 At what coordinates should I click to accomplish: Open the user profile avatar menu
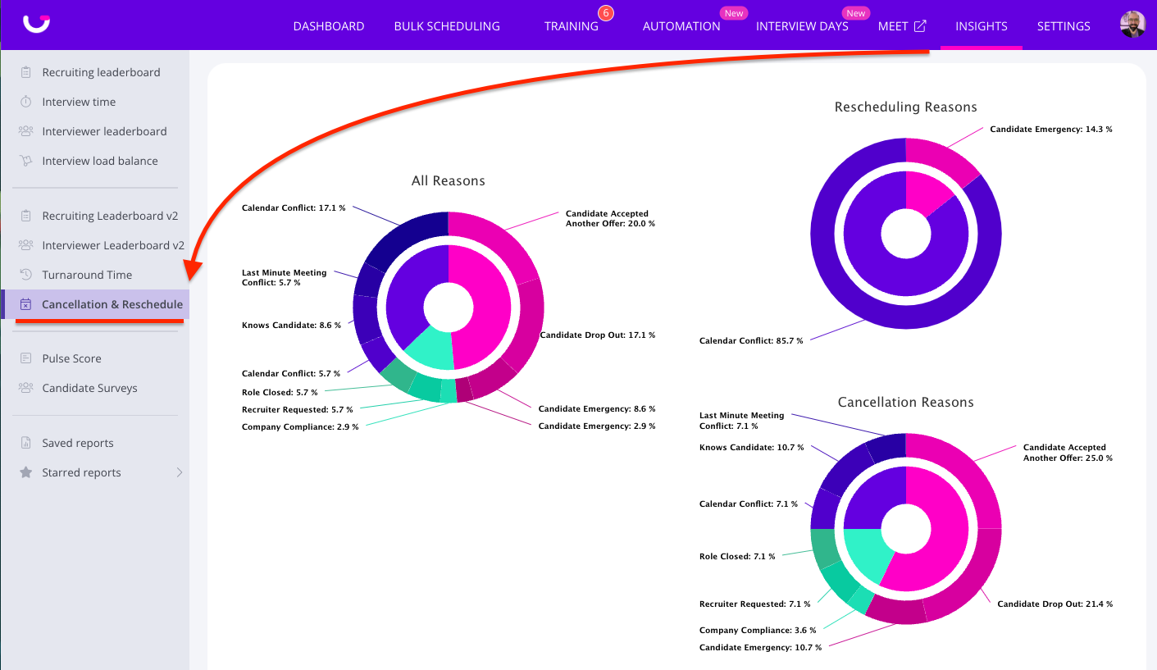1132,25
